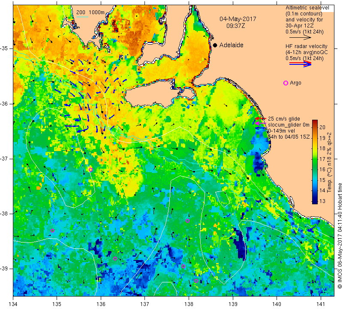Click the longitude axis label '138'
Viewport: 343px width, 309px height.
tap(189, 304)
